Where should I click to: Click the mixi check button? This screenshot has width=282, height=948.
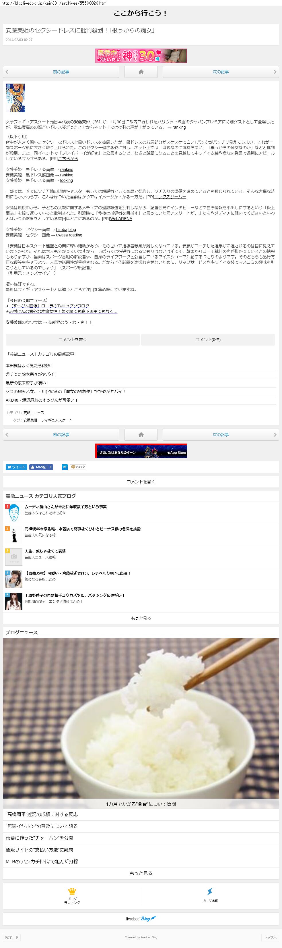pyautogui.click(x=78, y=467)
